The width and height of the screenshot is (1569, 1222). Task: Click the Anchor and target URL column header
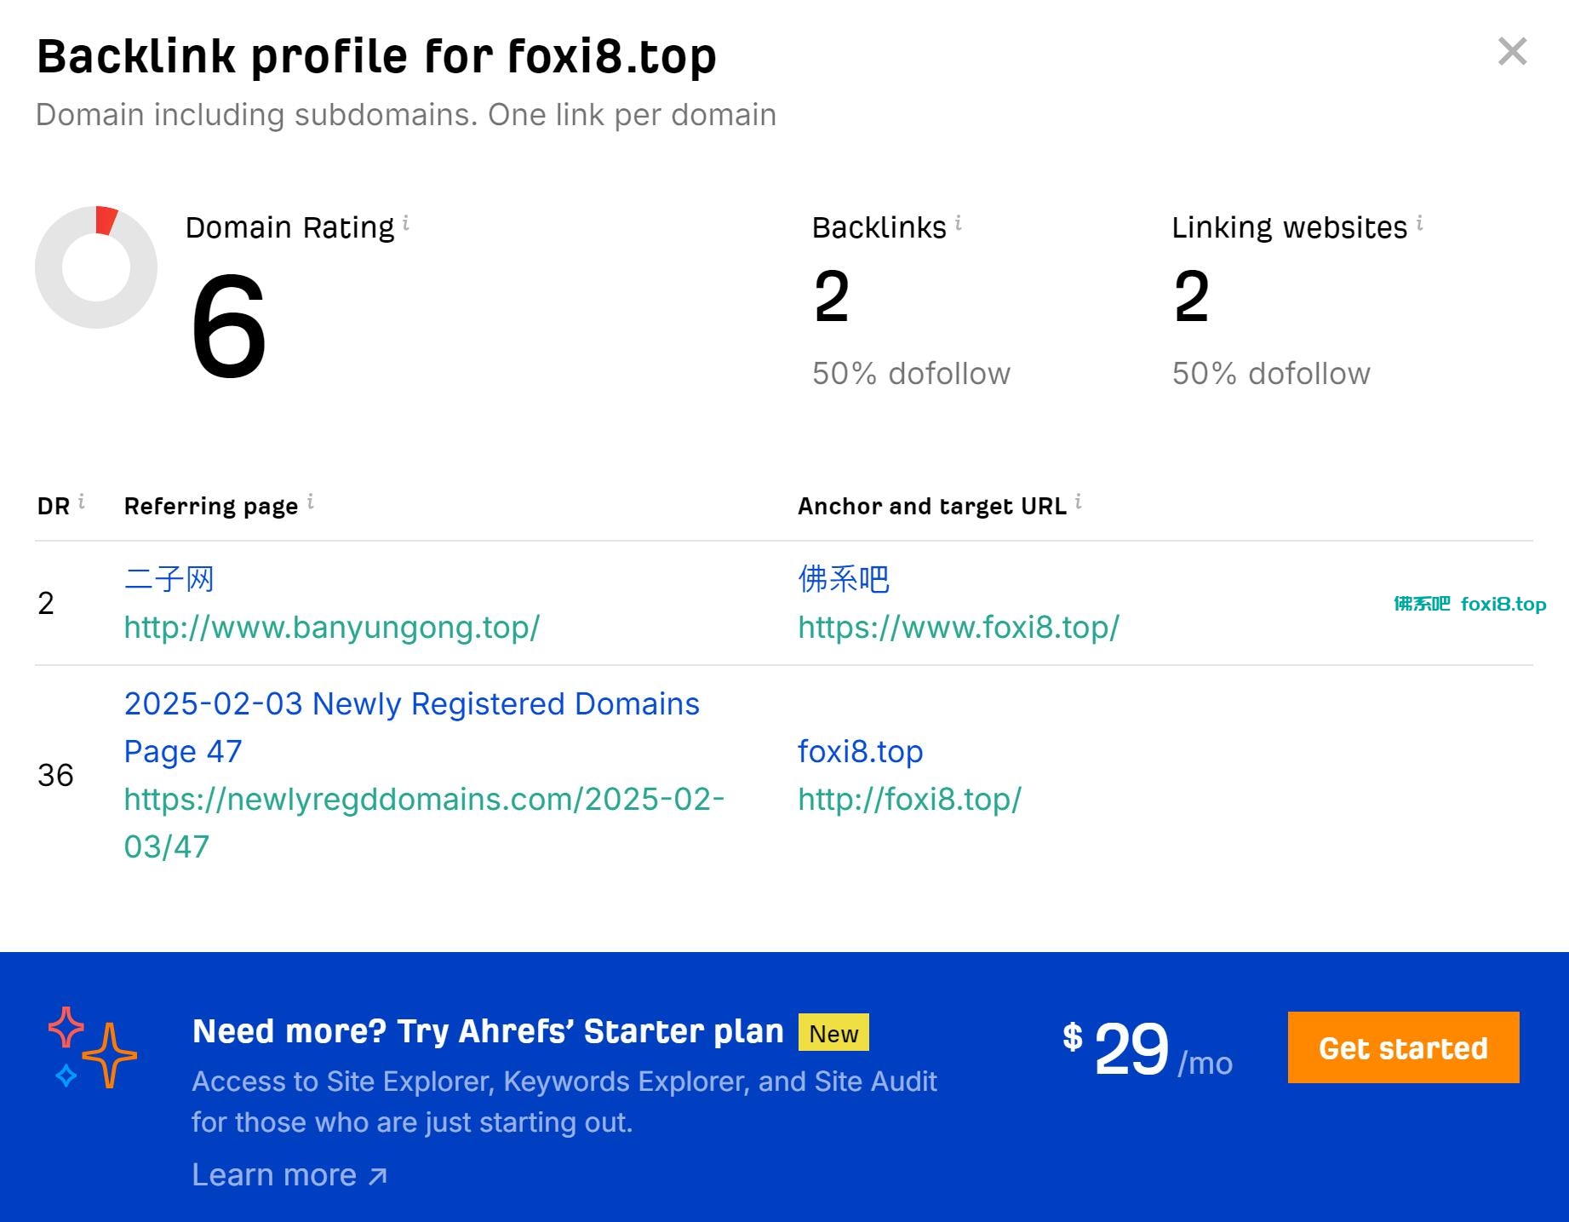tap(932, 506)
